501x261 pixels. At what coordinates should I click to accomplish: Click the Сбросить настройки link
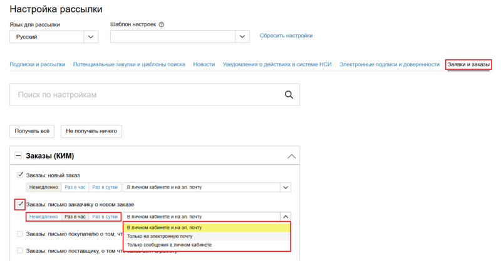pyautogui.click(x=286, y=36)
